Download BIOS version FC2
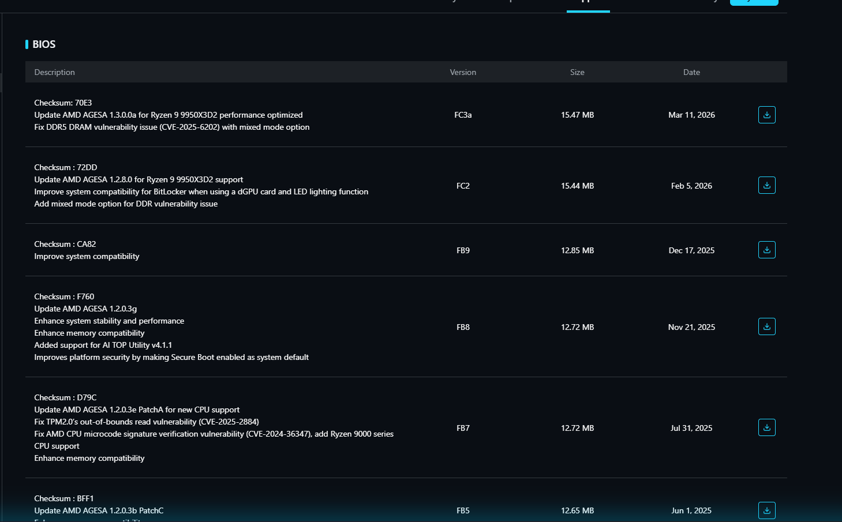The image size is (842, 522). pos(766,185)
